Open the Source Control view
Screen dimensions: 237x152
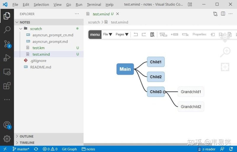tap(7, 44)
